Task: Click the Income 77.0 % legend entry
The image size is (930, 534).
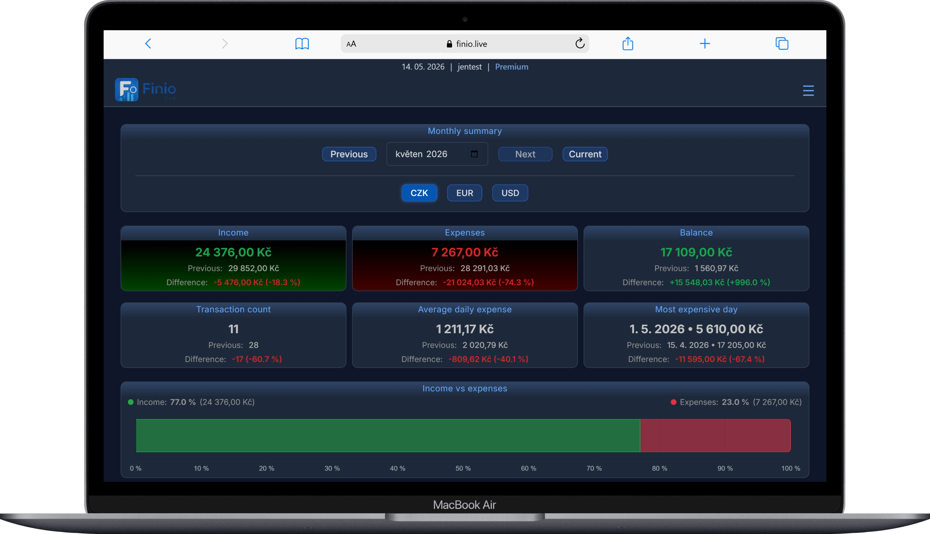Action: 191,402
